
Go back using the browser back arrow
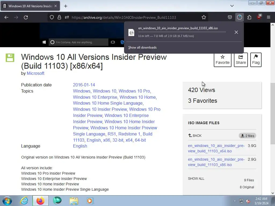[6, 17]
